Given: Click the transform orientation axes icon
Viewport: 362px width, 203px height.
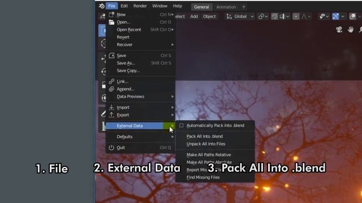Looking at the screenshot, I should point(229,16).
